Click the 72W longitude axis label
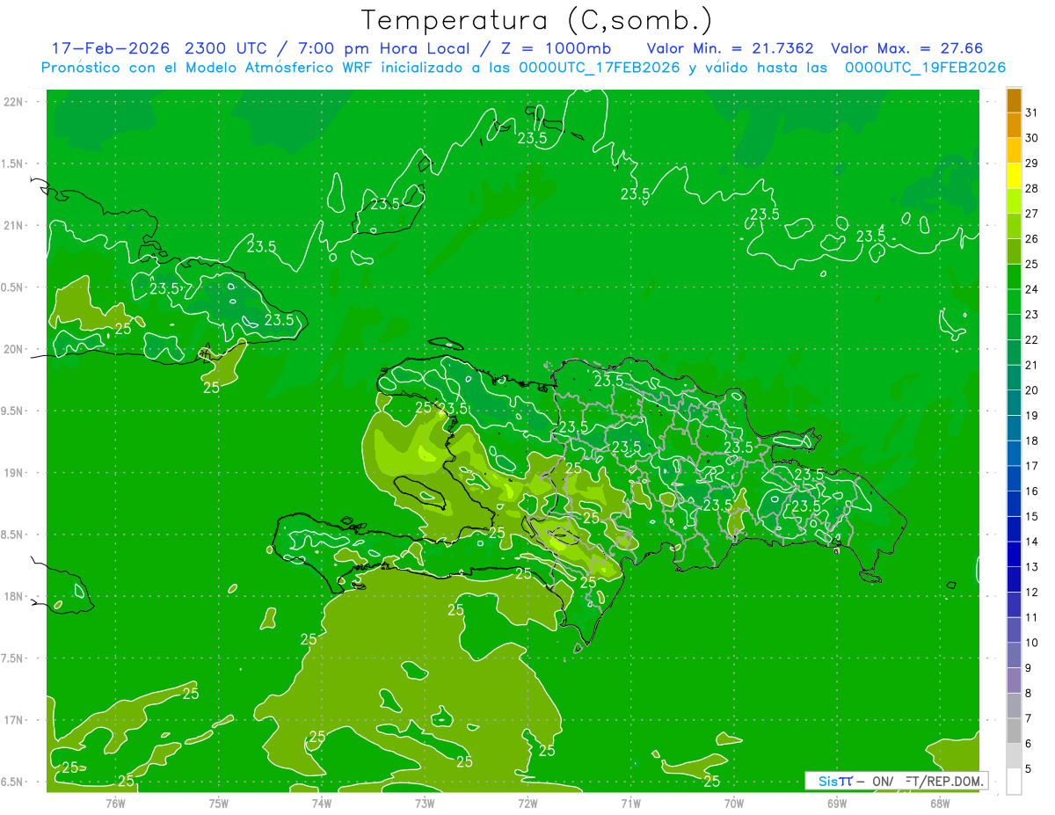This screenshot has height=815, width=1055. tap(527, 804)
